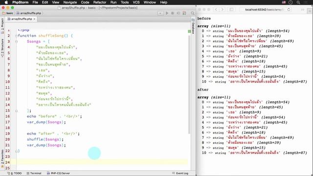Select the arrayShuffle.php editor tab
313x176 pixels.
pyautogui.click(x=22, y=19)
